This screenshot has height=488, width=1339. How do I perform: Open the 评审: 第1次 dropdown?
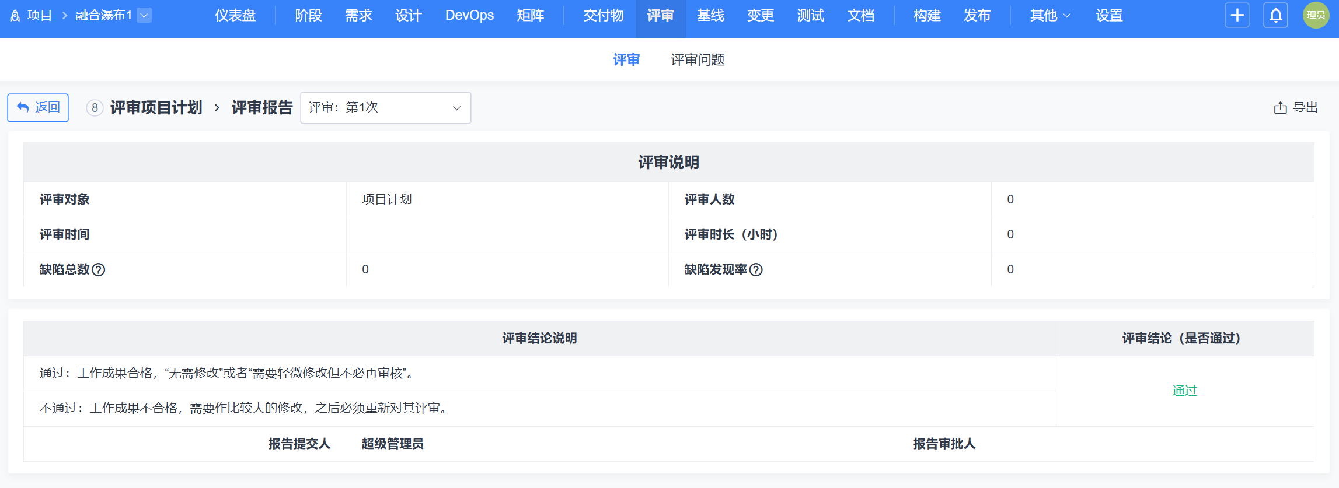(x=386, y=108)
